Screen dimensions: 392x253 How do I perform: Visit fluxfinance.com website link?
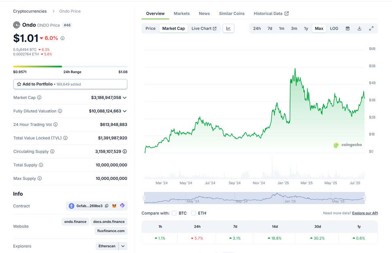(x=111, y=231)
